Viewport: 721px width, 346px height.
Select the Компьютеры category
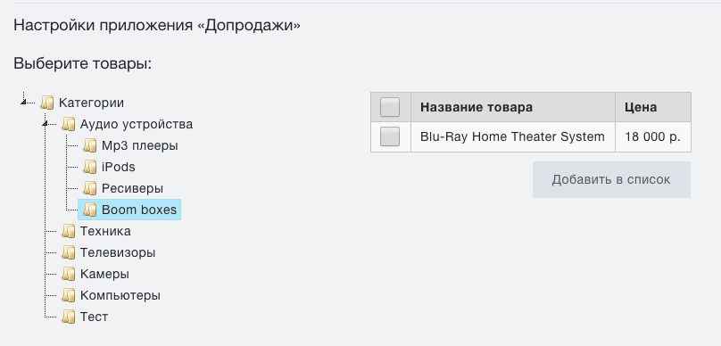120,295
